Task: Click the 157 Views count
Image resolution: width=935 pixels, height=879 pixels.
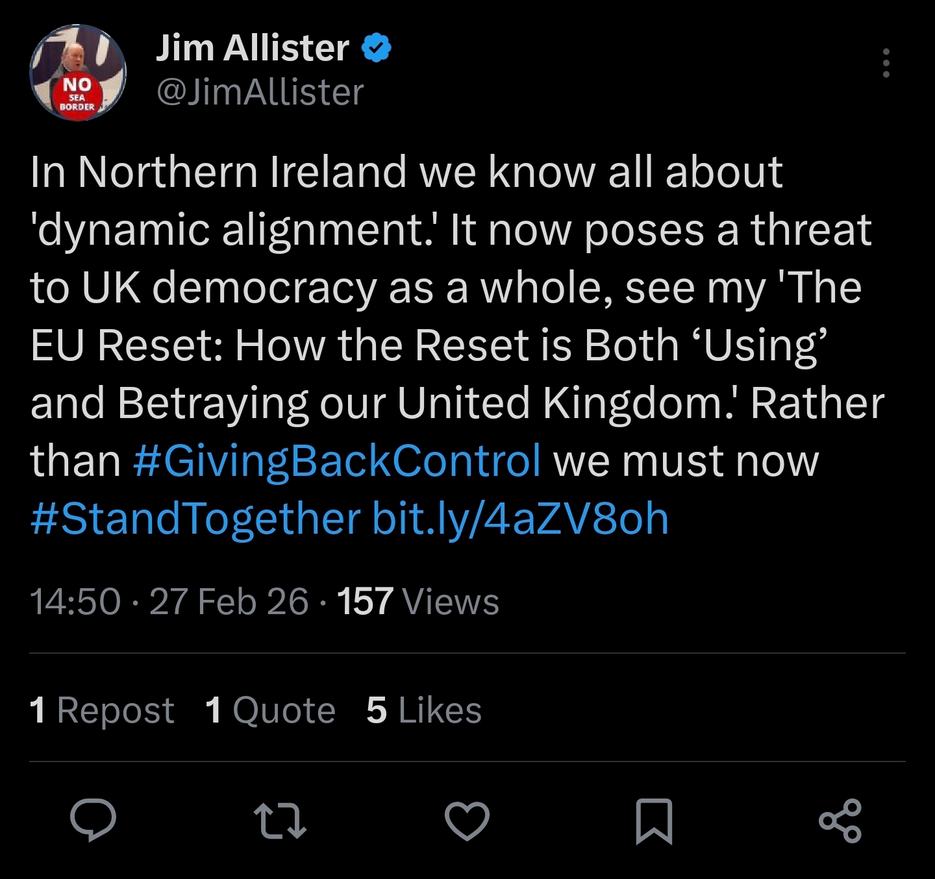Action: coord(418,601)
